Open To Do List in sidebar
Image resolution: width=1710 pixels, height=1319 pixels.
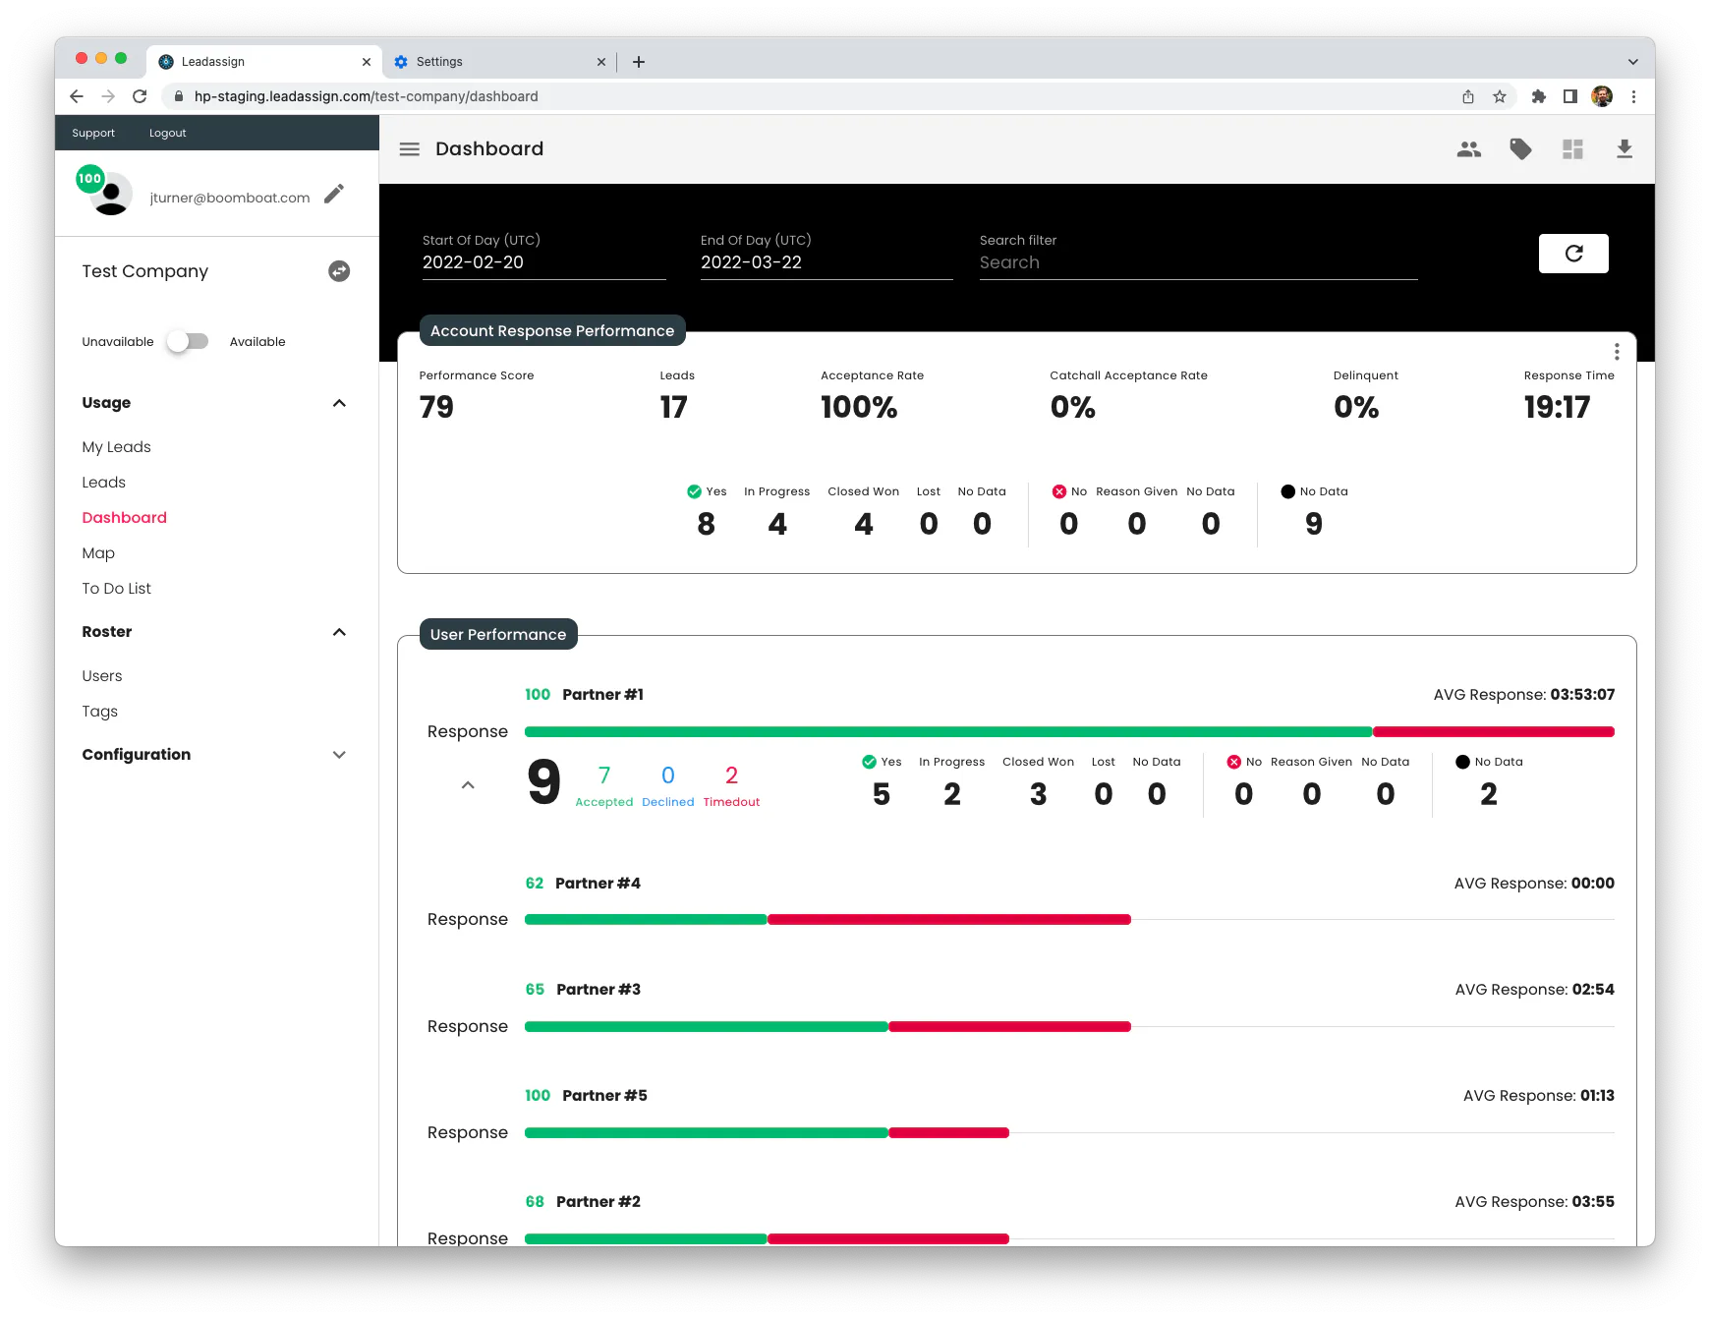pos(117,589)
